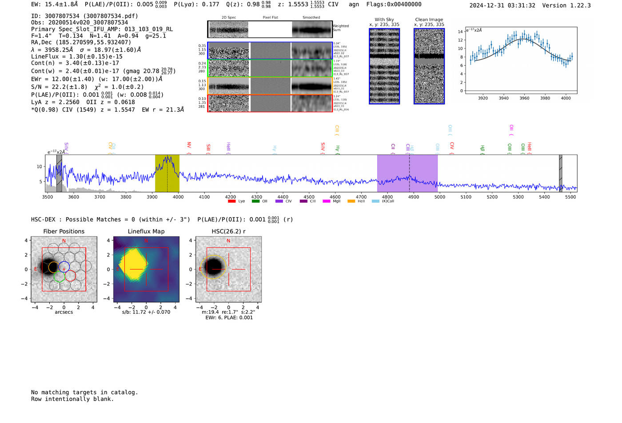Click the red Lyα legend swatch
This screenshot has height=423, width=622.
coord(231,202)
